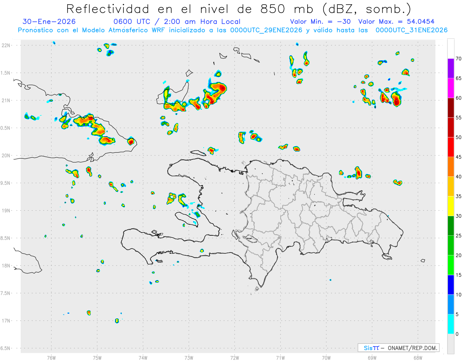Viewport: 469px width, 363px height.
Task: Click the '69W' longitude label
Action: (372, 358)
